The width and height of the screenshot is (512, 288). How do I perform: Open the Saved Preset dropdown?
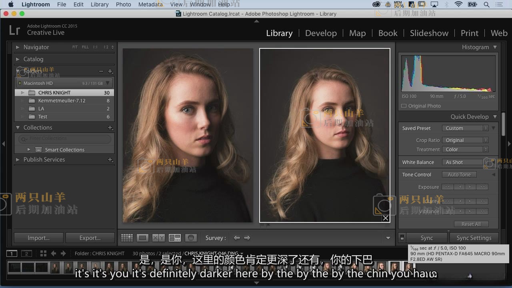tap(465, 128)
